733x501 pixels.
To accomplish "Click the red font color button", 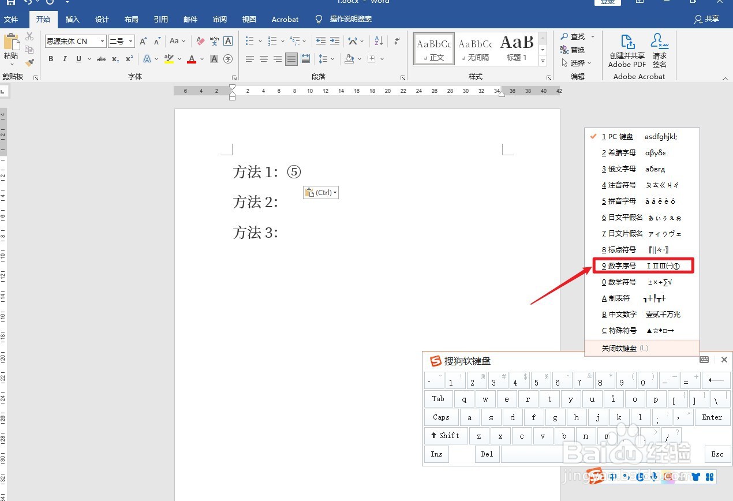I will tap(192, 59).
